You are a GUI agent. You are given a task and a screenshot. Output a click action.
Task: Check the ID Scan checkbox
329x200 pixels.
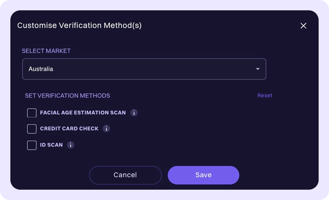[32, 145]
